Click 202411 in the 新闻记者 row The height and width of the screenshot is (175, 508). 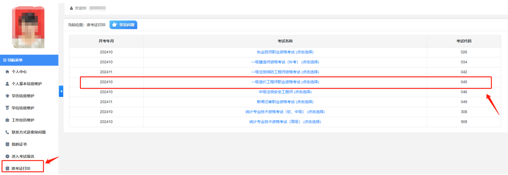pos(106,102)
